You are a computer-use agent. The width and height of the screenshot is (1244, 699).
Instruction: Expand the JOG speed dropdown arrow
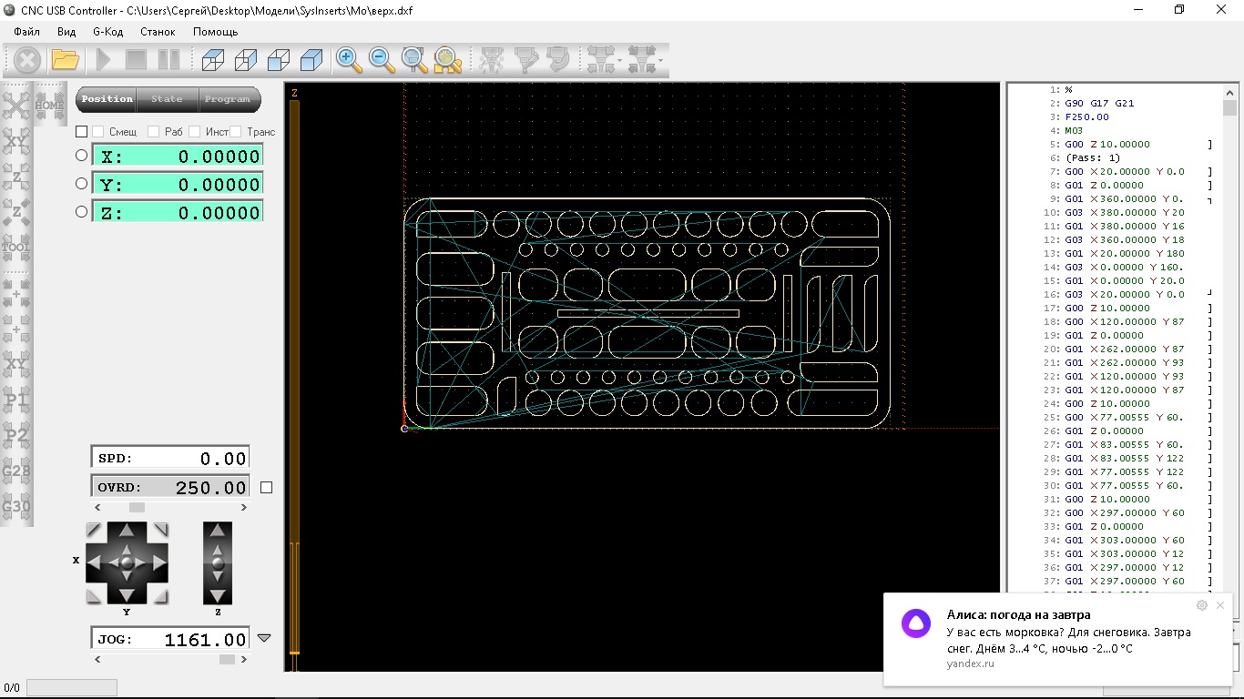(x=264, y=639)
